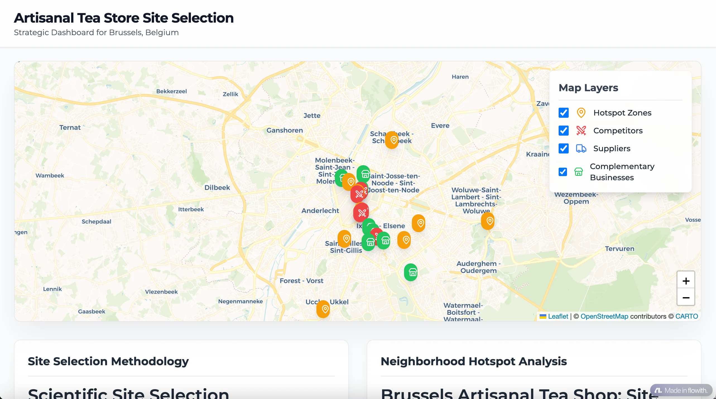Click the Hotspot Zones label text

(x=622, y=113)
